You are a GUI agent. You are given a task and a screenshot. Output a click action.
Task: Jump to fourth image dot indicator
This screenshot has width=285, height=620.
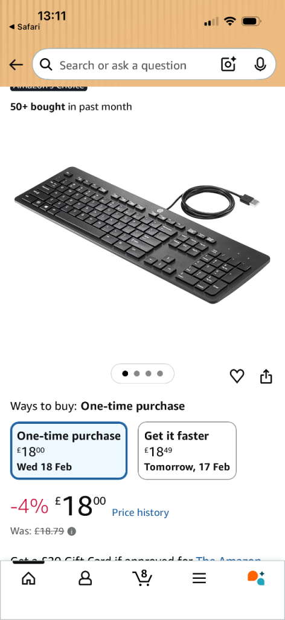[159, 373]
